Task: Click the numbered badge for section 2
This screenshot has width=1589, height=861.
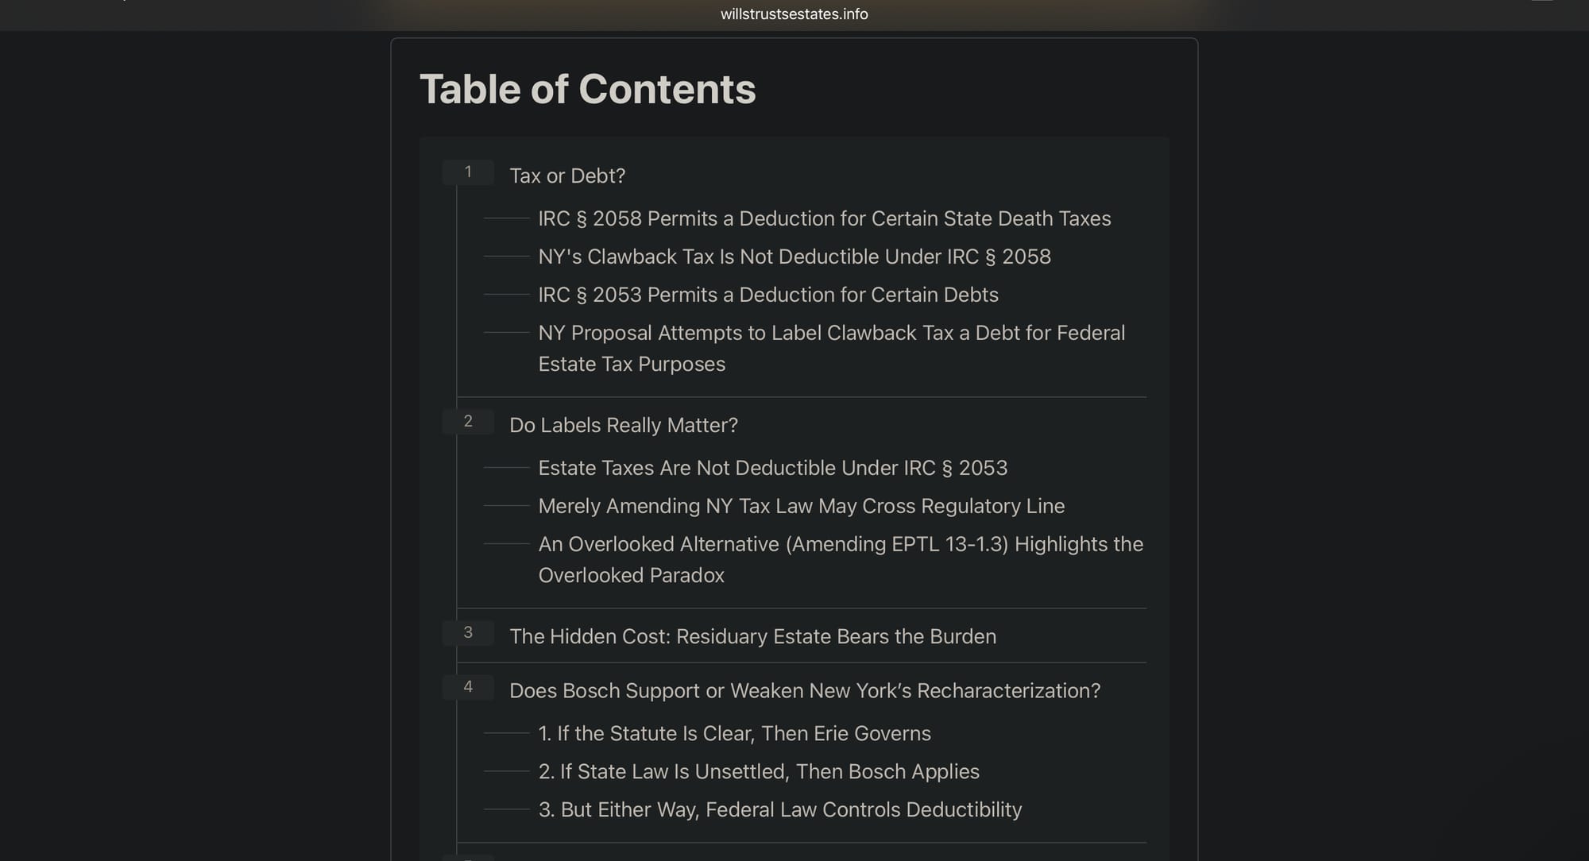Action: [468, 421]
